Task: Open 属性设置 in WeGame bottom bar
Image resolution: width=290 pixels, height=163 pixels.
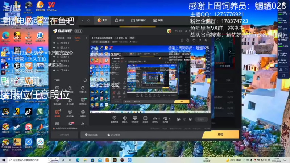Action: pos(91,135)
